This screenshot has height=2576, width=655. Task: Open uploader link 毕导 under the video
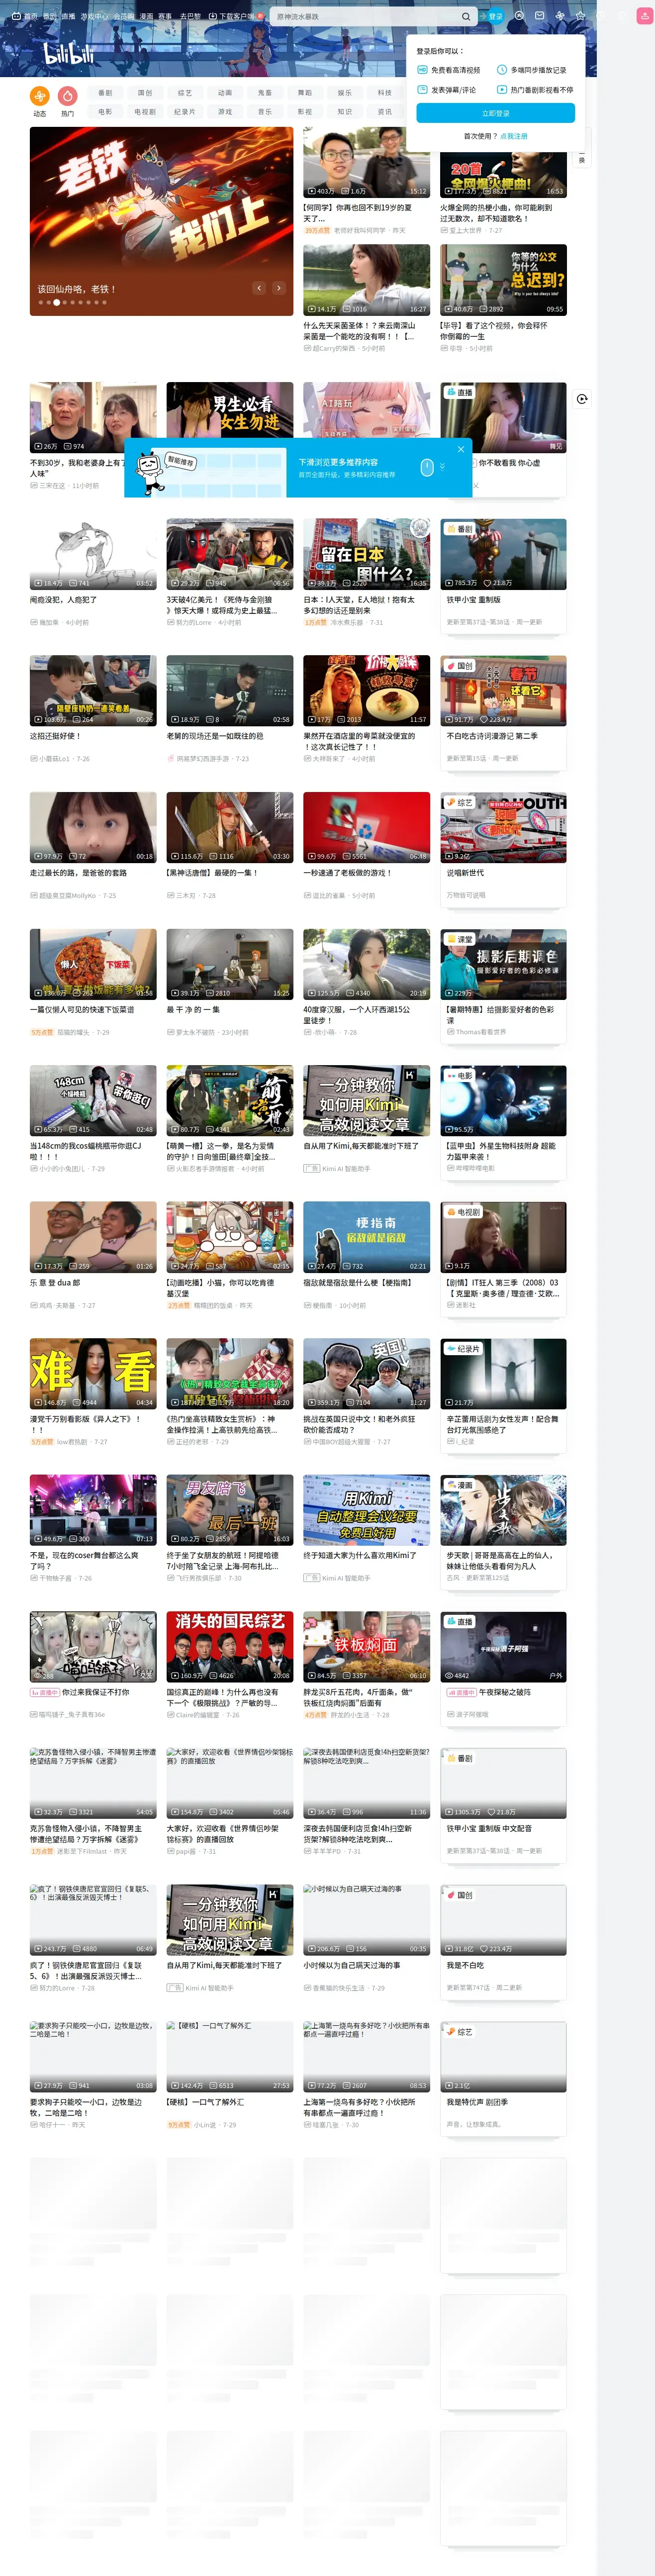456,349
